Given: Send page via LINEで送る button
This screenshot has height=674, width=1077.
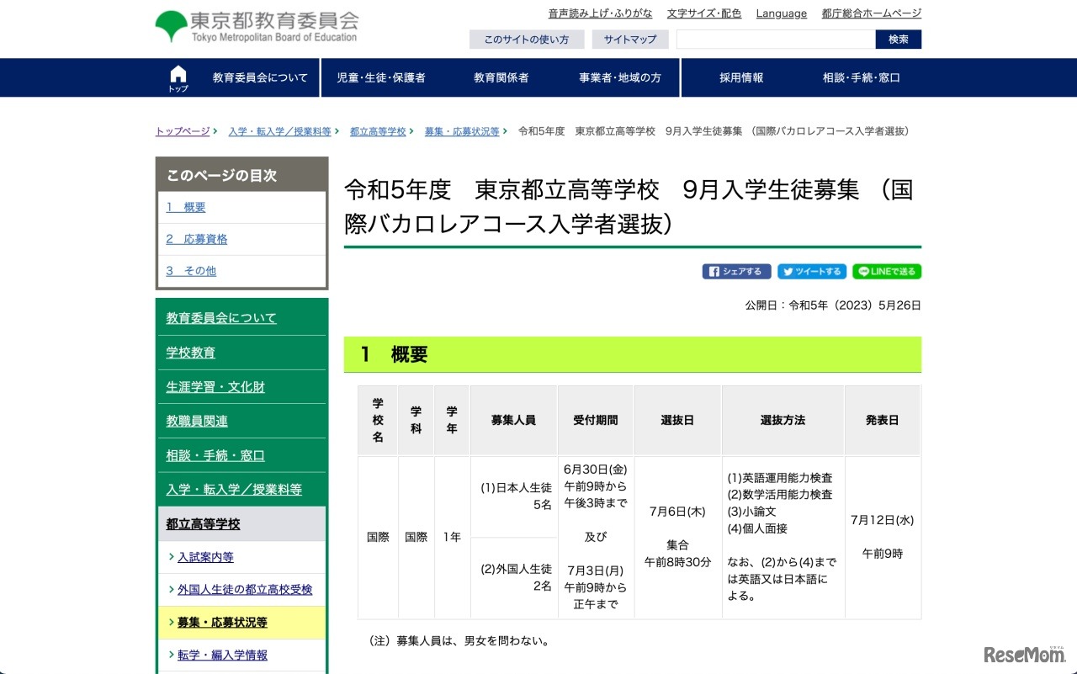Looking at the screenshot, I should (x=887, y=272).
